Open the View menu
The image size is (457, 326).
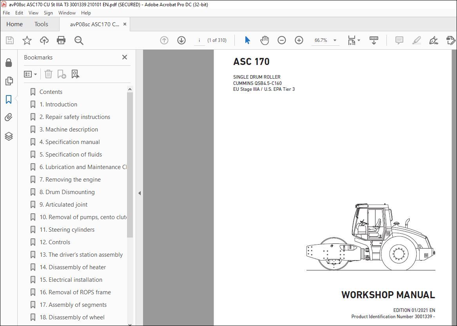point(33,13)
